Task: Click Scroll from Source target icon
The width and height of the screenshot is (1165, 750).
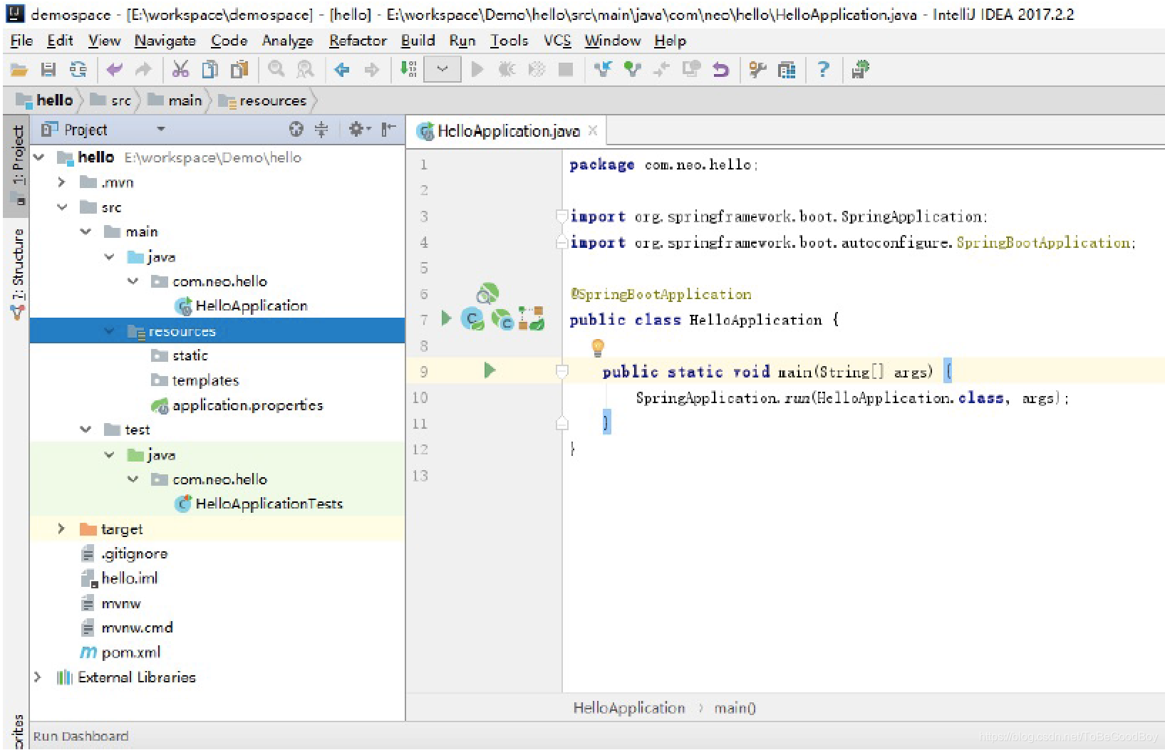Action: [x=296, y=130]
